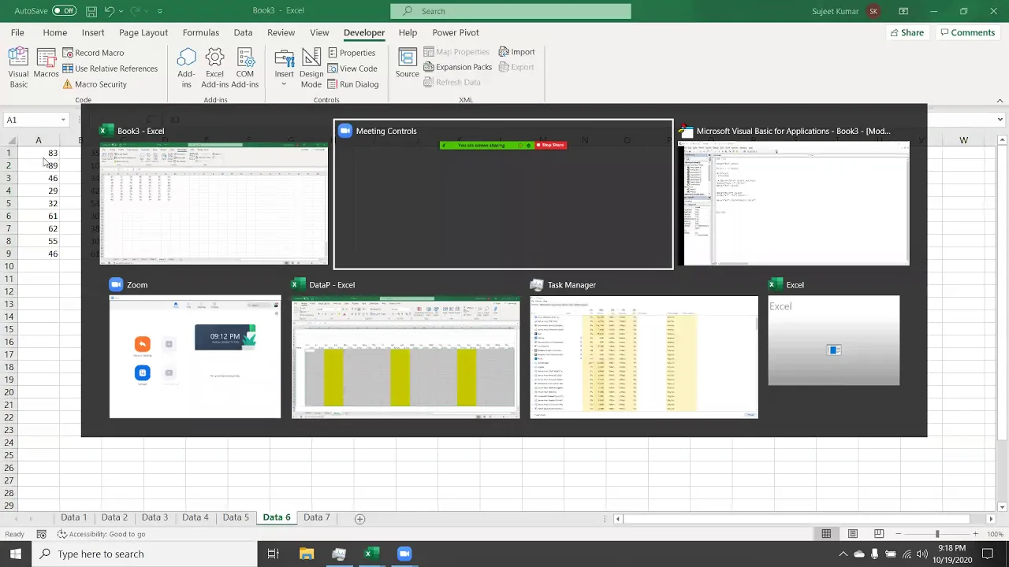Click the Share button
The width and height of the screenshot is (1009, 567).
pos(907,32)
